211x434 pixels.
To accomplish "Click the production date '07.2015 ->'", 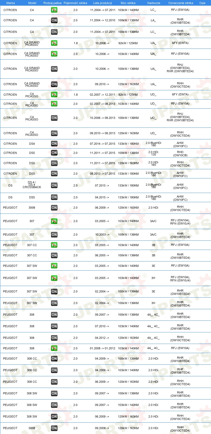I will [x=102, y=185].
